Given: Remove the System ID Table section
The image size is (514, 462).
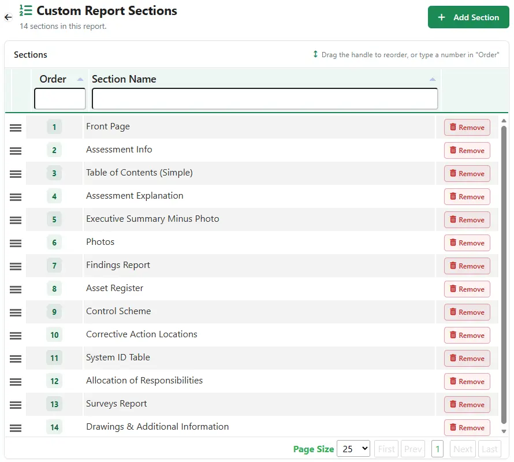Looking at the screenshot, I should 467,359.
